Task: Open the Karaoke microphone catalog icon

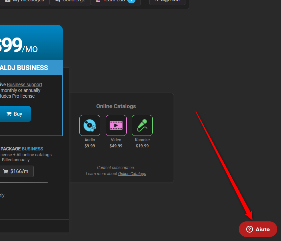Action: 142,125
